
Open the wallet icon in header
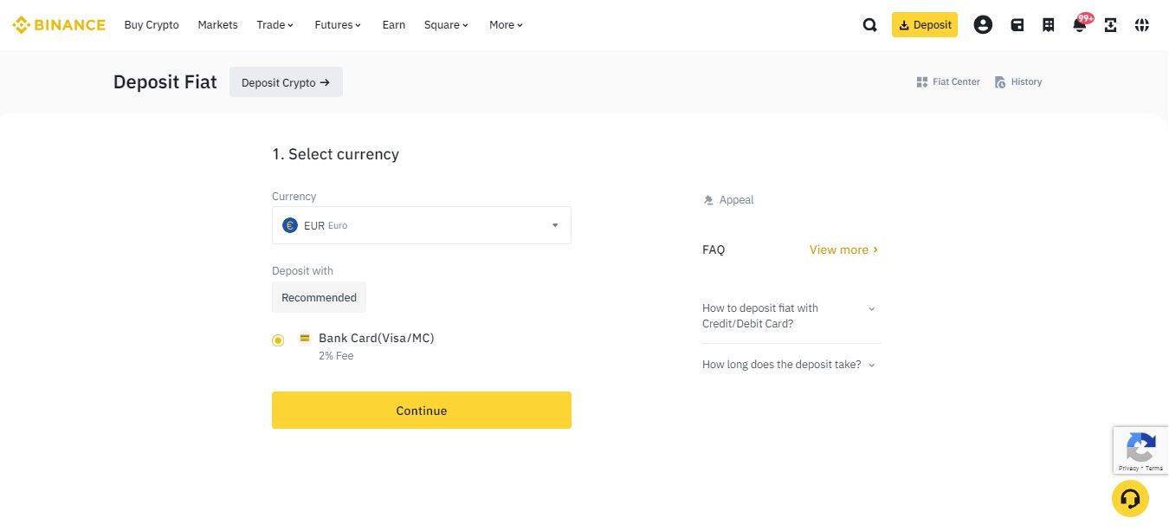[x=1017, y=25]
